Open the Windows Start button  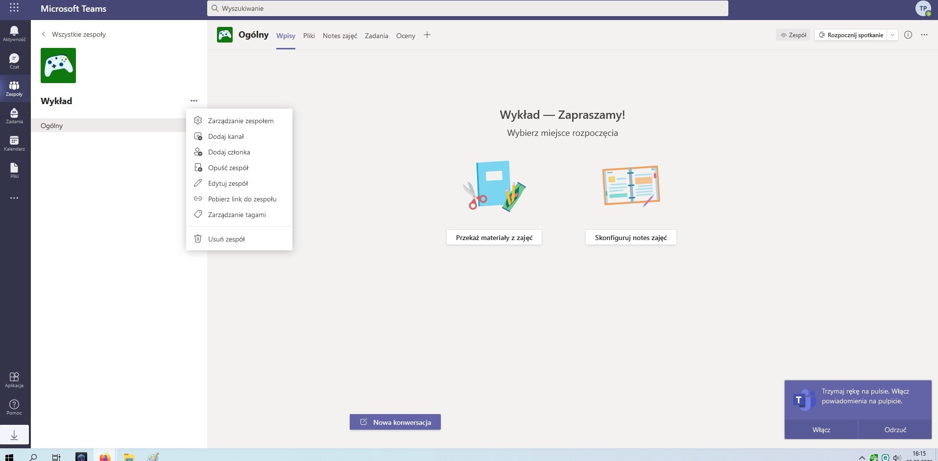pos(9,457)
